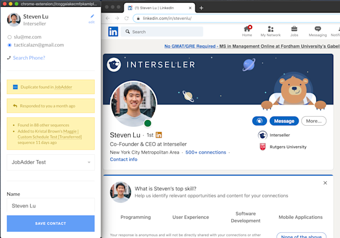Click the padlock icon in address bar
Image resolution: width=340 pixels, height=238 pixels.
coord(138,19)
